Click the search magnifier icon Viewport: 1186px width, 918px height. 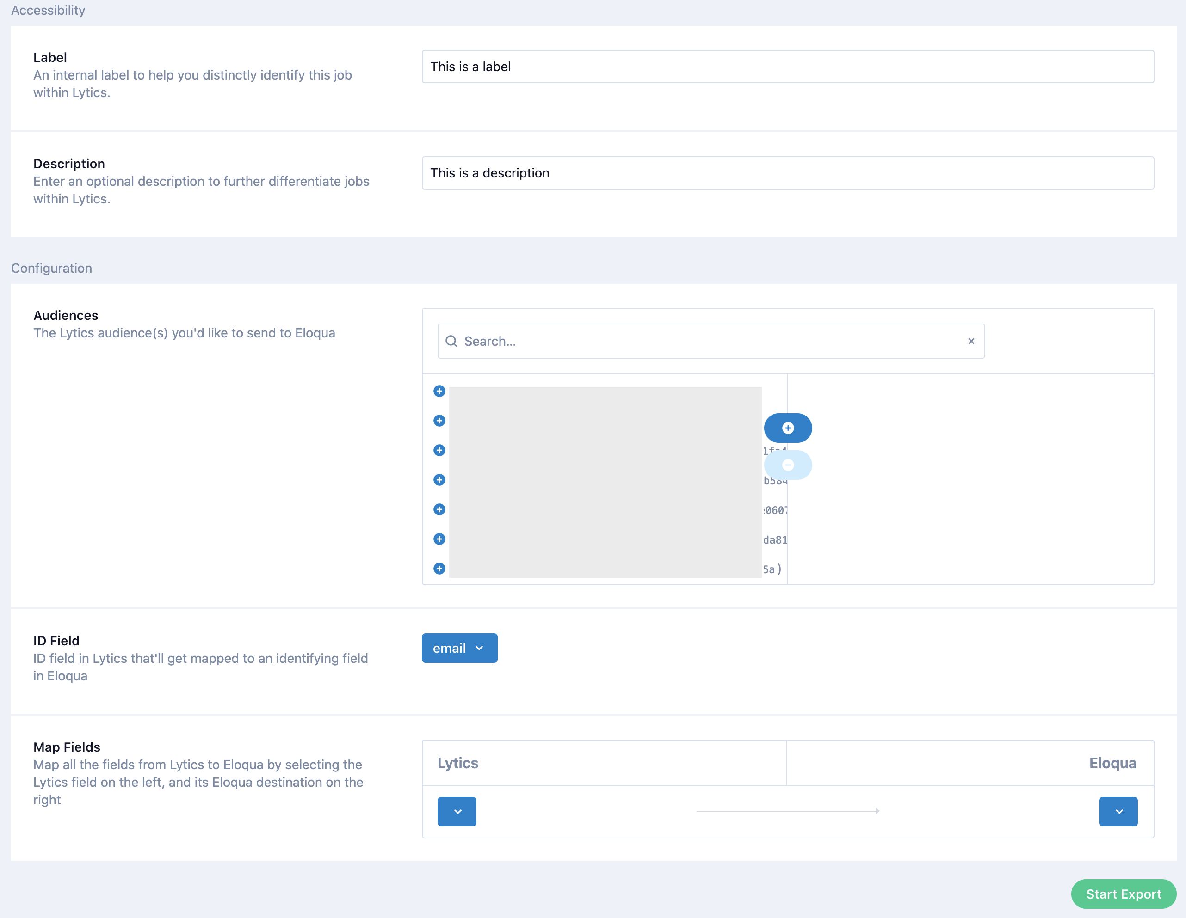pyautogui.click(x=451, y=341)
